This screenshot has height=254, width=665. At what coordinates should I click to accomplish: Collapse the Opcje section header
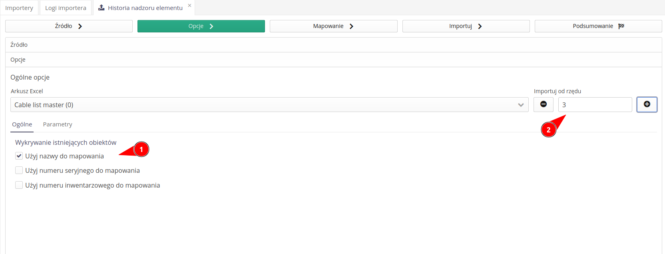[x=18, y=60]
